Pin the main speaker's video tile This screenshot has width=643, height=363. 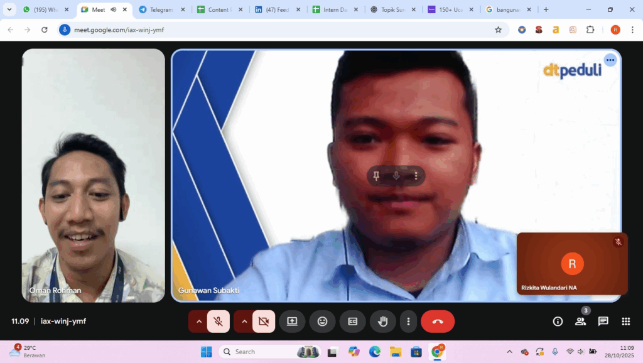click(x=376, y=176)
